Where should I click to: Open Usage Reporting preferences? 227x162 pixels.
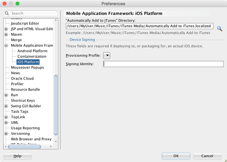(x=25, y=128)
